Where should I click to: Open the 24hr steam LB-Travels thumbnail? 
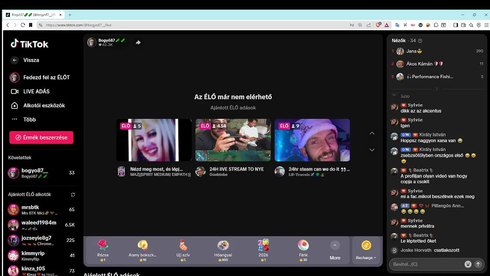312,140
